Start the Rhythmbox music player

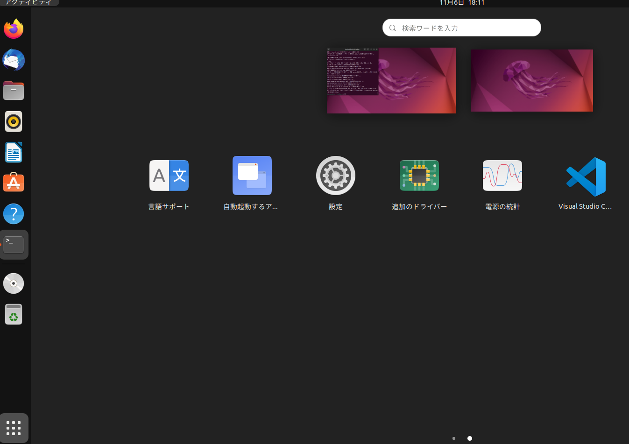pos(14,121)
